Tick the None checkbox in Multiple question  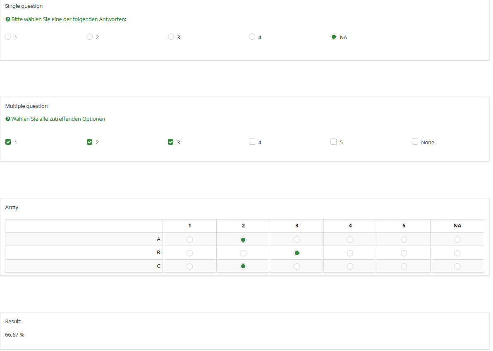pyautogui.click(x=415, y=142)
